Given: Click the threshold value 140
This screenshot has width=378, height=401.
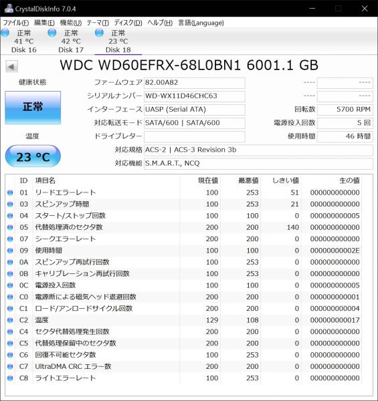Looking at the screenshot, I should pos(293,227).
